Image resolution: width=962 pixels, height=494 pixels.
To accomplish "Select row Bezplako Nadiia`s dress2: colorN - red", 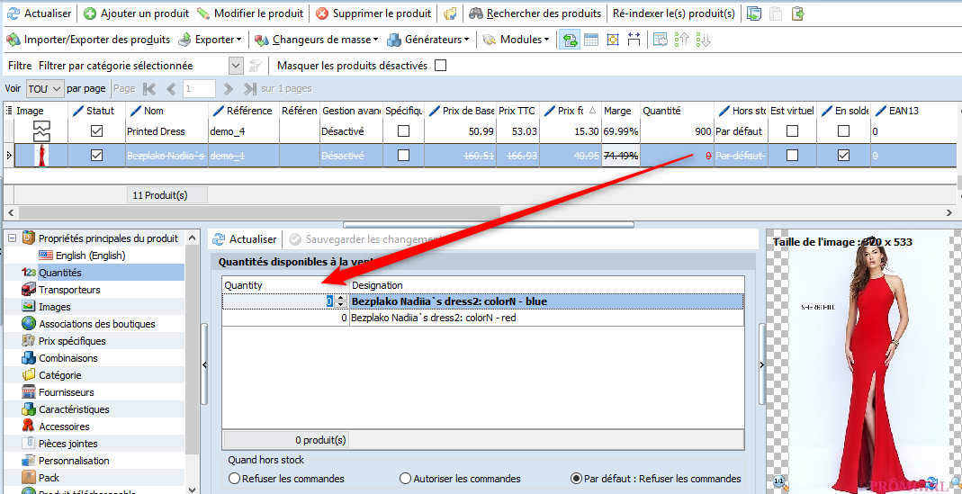I will pyautogui.click(x=482, y=319).
